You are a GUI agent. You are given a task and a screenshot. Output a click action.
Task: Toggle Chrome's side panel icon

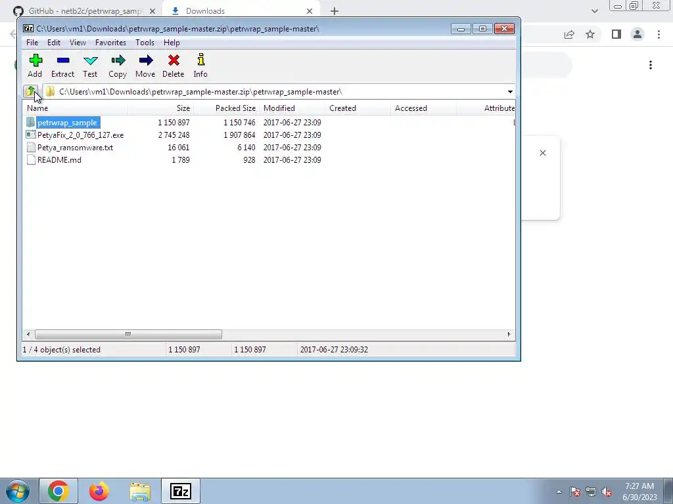[616, 34]
